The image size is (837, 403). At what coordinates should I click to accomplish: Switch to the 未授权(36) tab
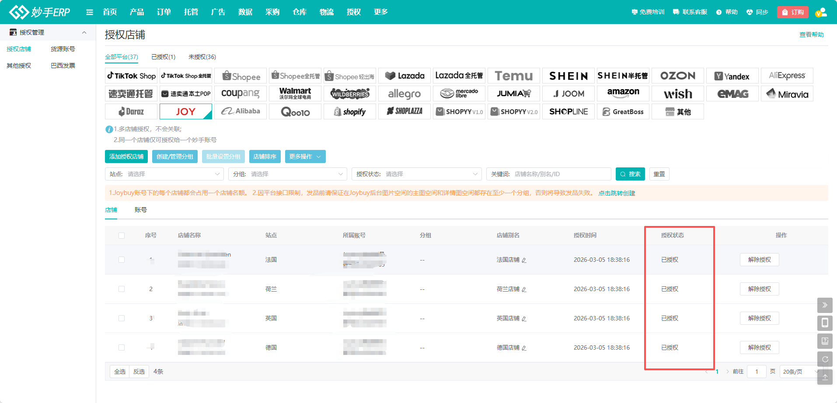202,57
